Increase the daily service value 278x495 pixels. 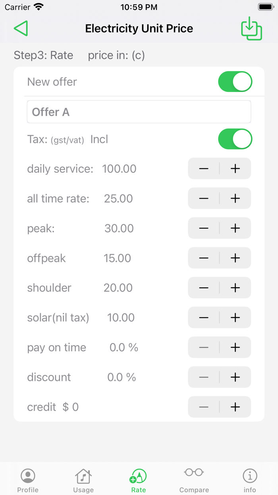click(x=235, y=168)
